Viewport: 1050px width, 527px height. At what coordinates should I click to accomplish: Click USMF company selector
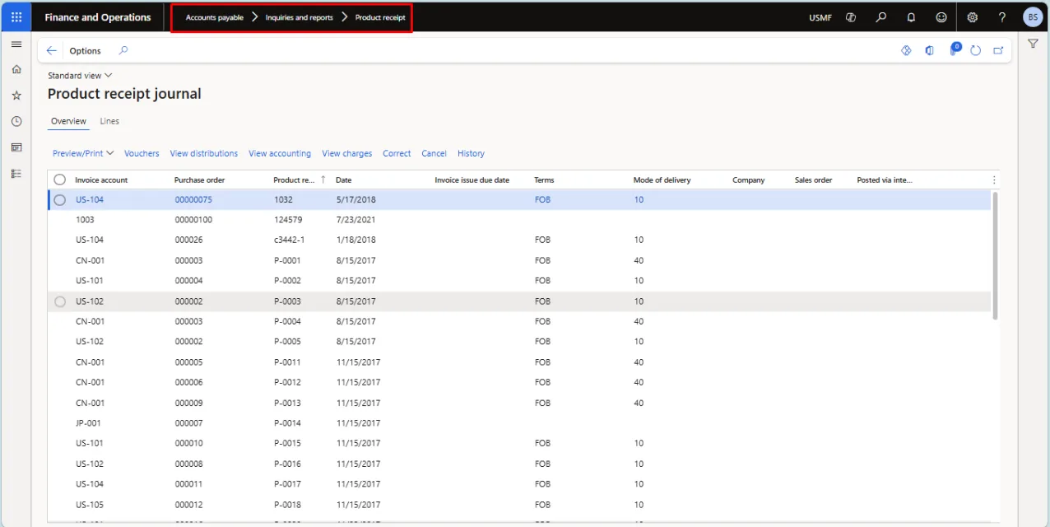click(820, 17)
